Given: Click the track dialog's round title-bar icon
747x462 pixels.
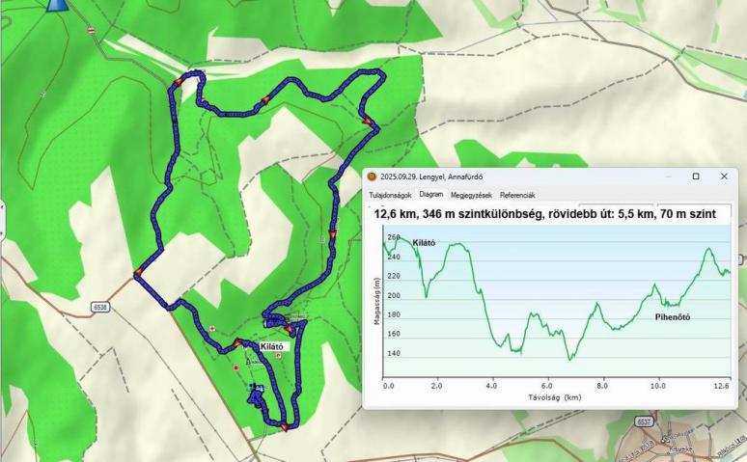Looking at the screenshot, I should tap(373, 177).
